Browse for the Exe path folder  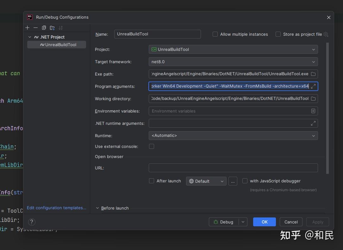tap(313, 74)
